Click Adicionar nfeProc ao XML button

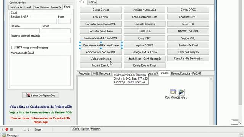[x=101, y=52]
